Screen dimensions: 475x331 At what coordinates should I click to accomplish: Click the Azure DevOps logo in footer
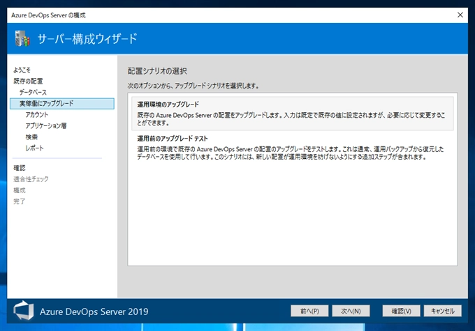click(x=24, y=311)
